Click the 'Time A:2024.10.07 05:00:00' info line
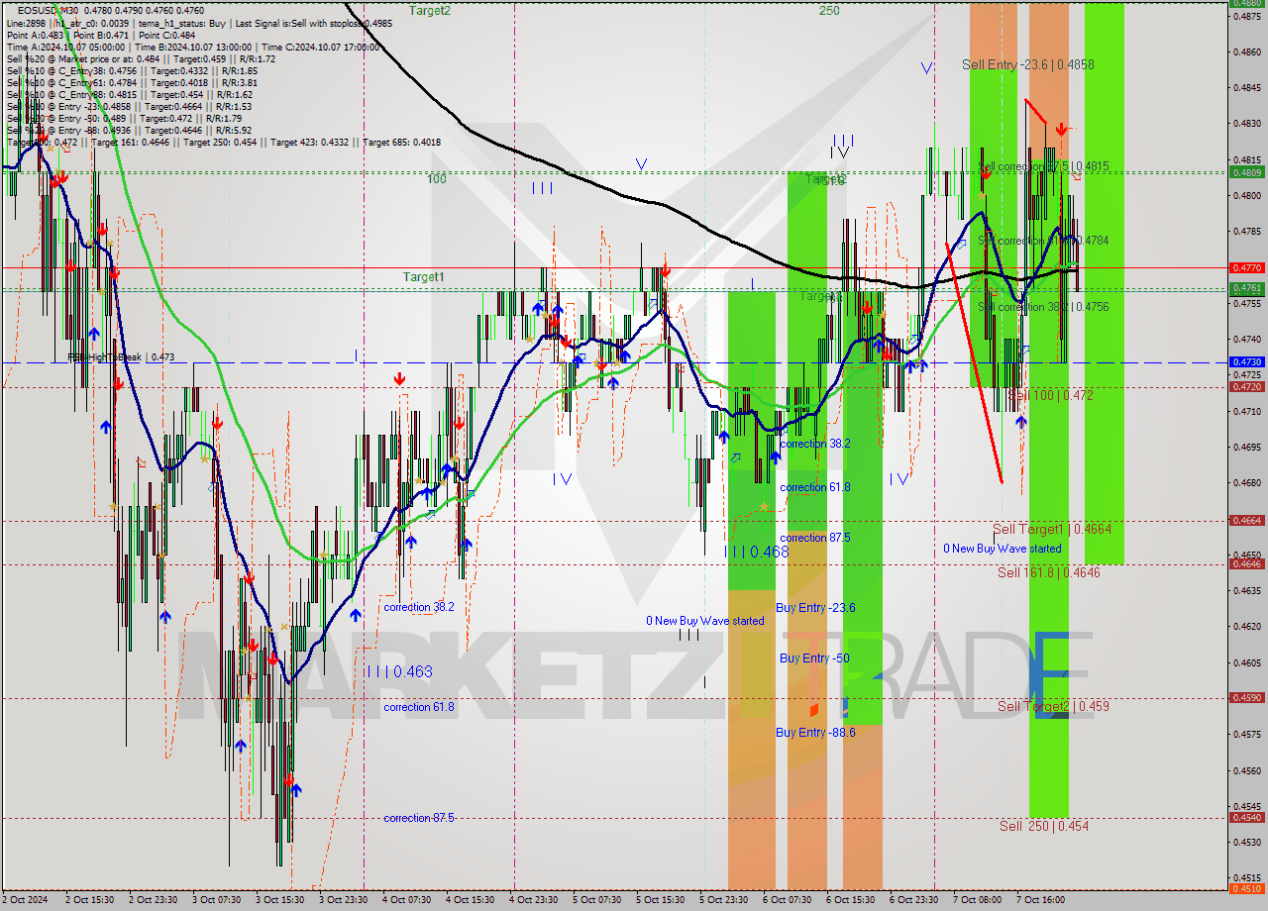The width and height of the screenshot is (1268, 911). (192, 47)
